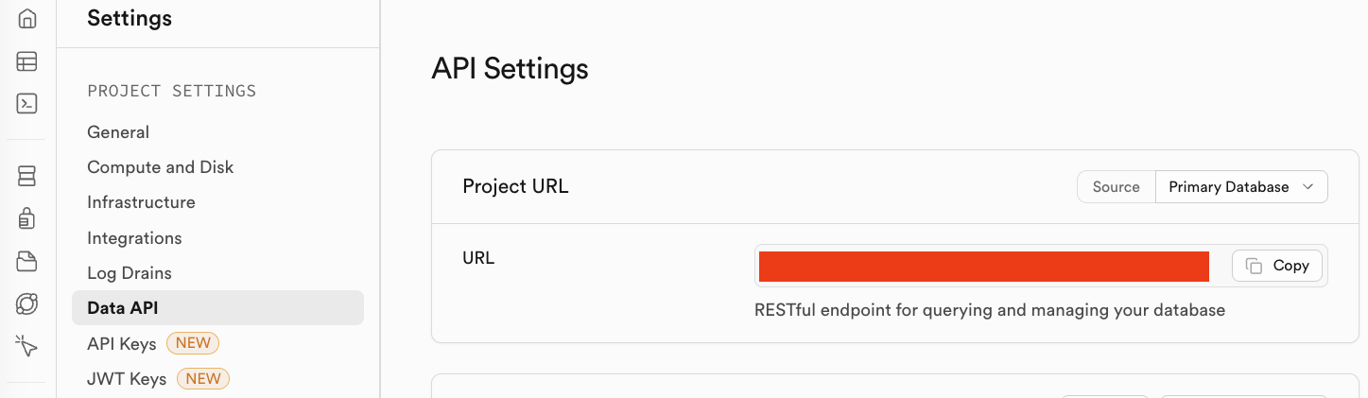1368x398 pixels.
Task: Select Infrastructure in settings menu
Action: pos(141,202)
